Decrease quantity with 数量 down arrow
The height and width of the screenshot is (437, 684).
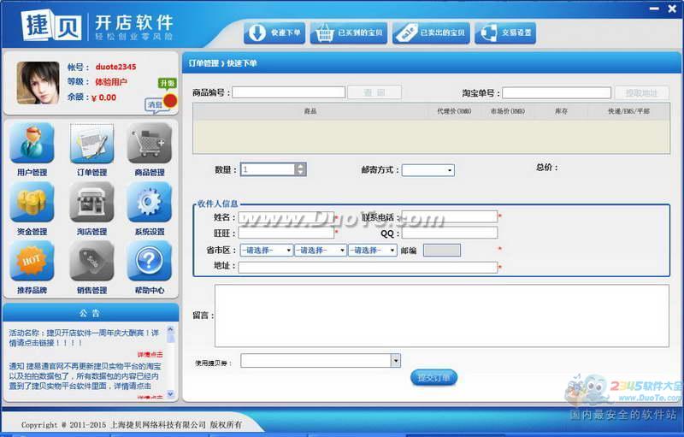coord(300,172)
